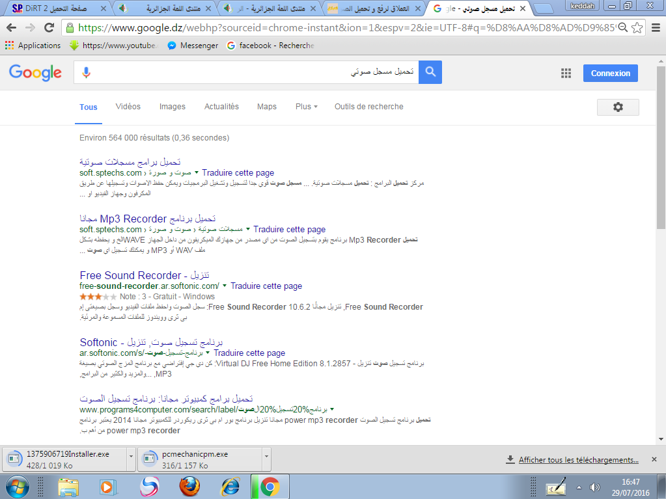Switch to the Vidéos search tab
This screenshot has height=499, width=666.
click(128, 107)
